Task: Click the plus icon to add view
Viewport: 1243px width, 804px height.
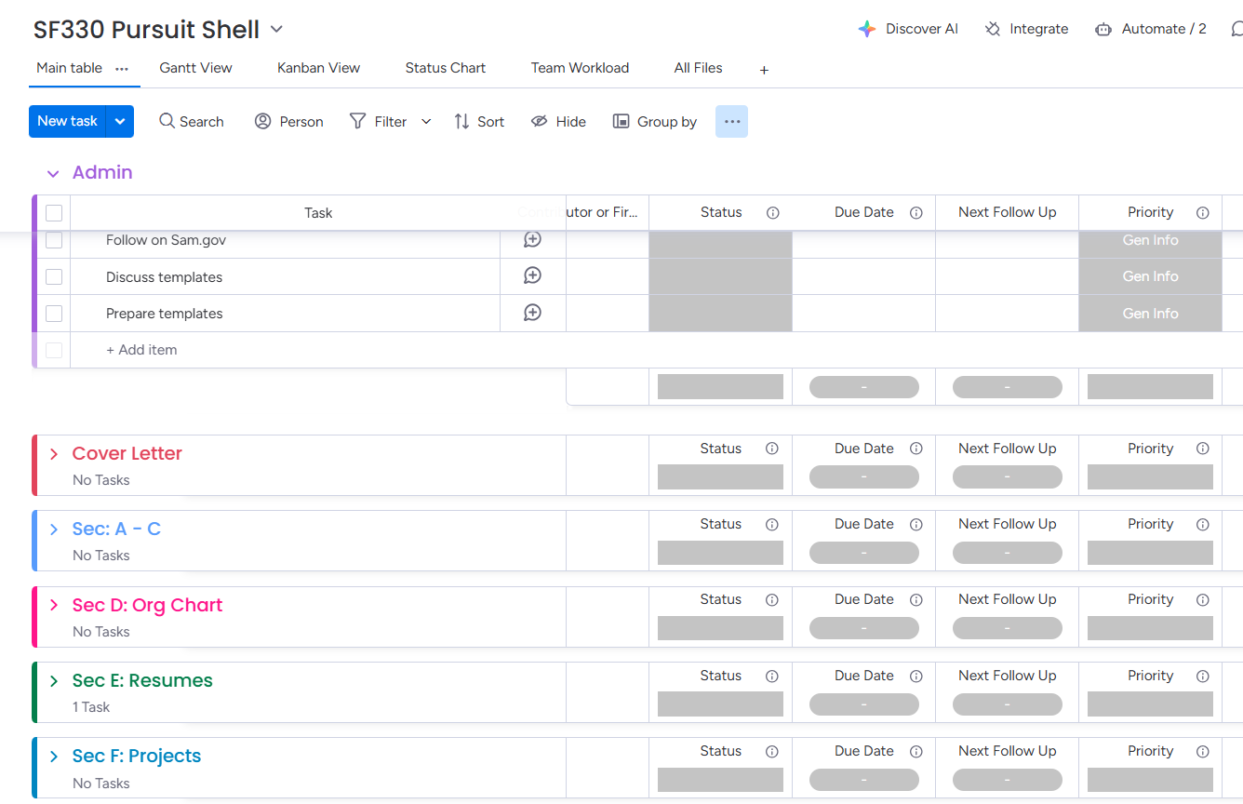Action: 764,70
